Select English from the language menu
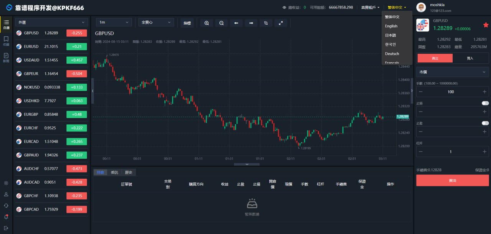 point(391,26)
